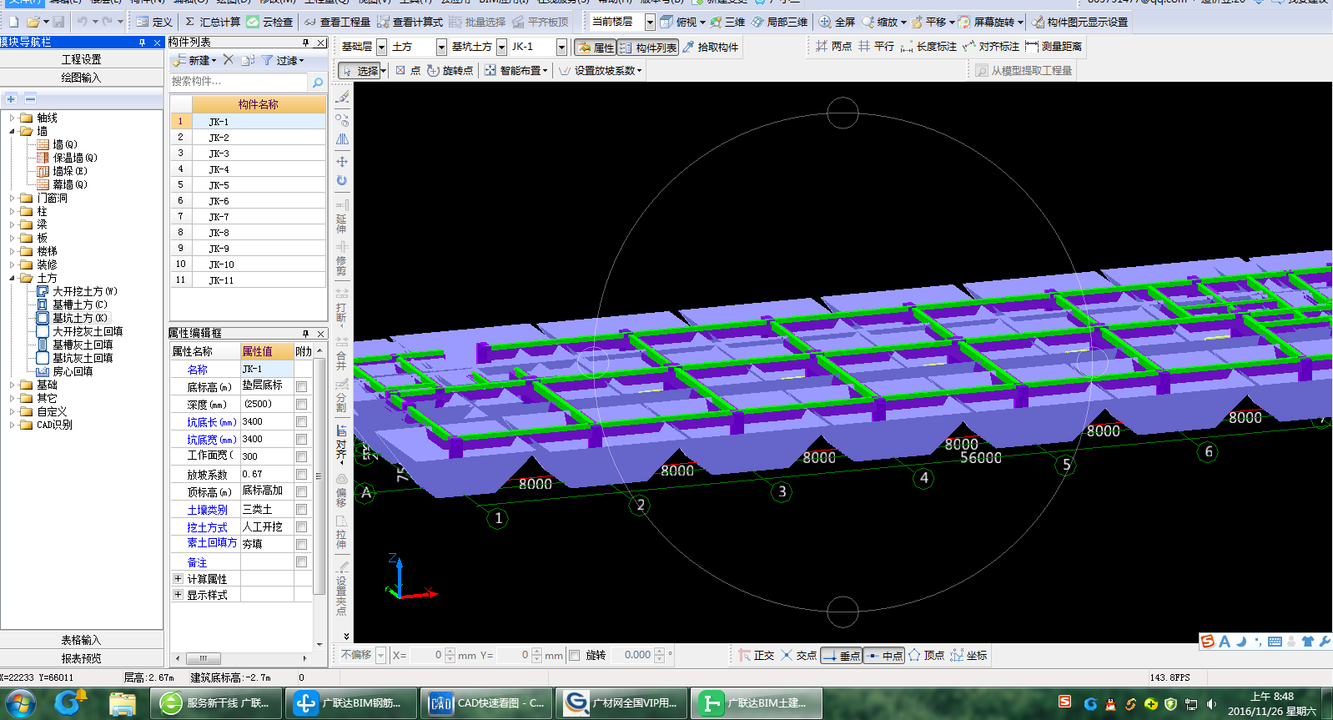Image resolution: width=1333 pixels, height=720 pixels.
Task: Click the 属性 properties toggle button
Action: click(596, 48)
